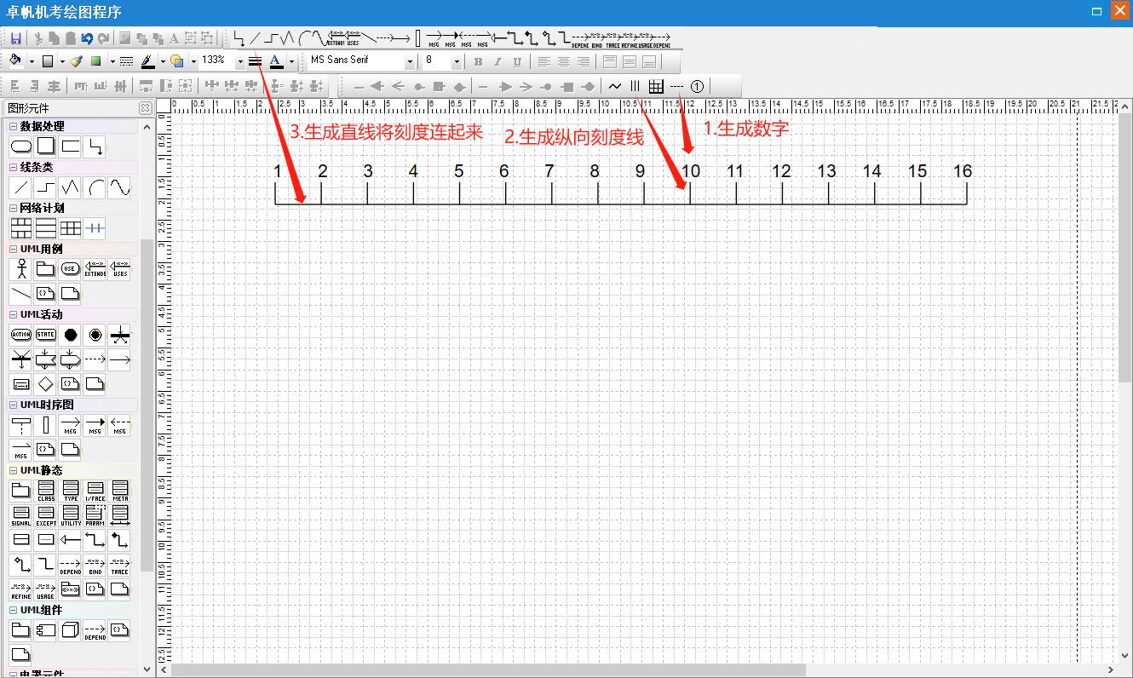Pick the I/FACE interface shape
1133x678 pixels.
pyautogui.click(x=95, y=491)
